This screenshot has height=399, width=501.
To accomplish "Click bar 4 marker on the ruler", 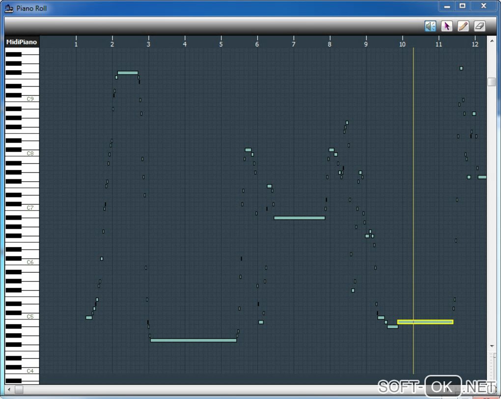I will [x=185, y=44].
